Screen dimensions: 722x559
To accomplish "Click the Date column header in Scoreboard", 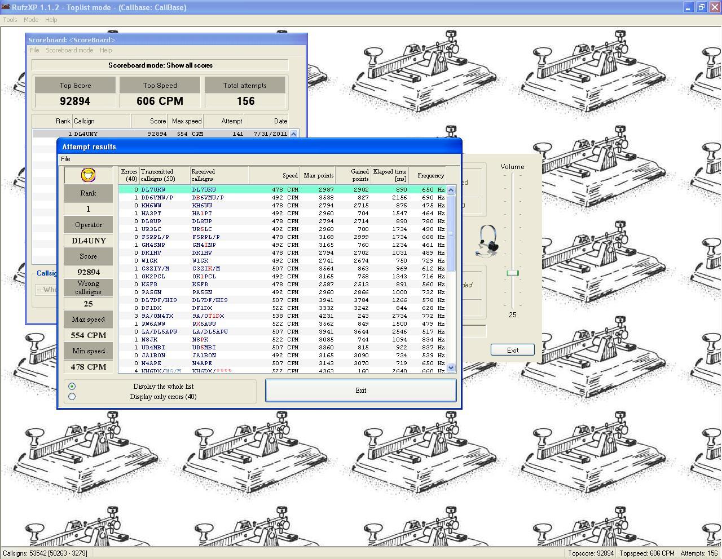I will pos(266,121).
